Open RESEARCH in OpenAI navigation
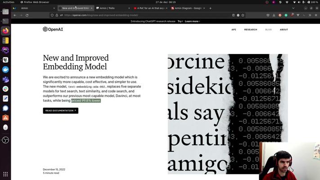320x180 pixels. (251, 30)
